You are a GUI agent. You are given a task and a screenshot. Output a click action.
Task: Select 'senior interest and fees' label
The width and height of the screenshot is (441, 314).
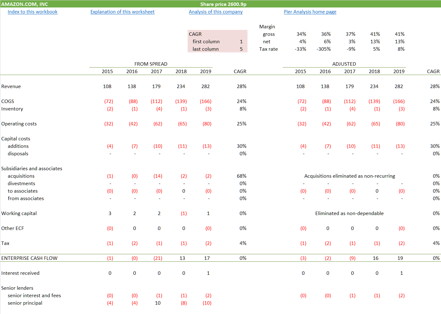pyautogui.click(x=34, y=296)
